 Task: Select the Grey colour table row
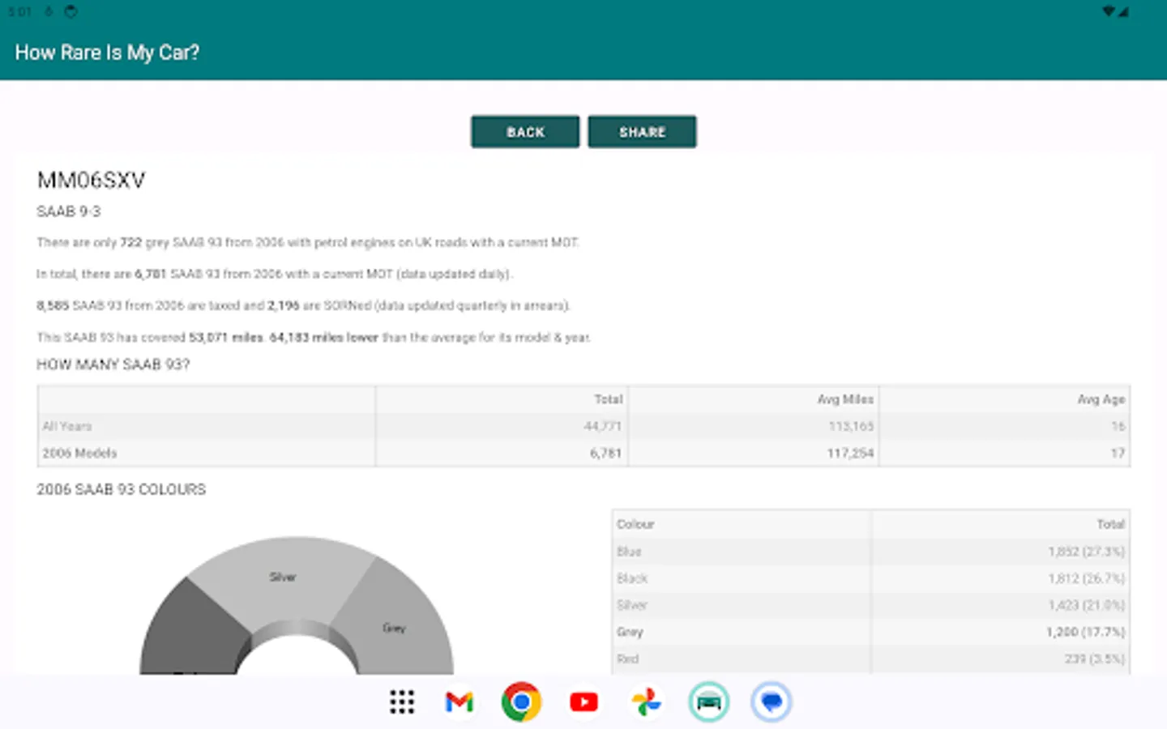tap(870, 632)
